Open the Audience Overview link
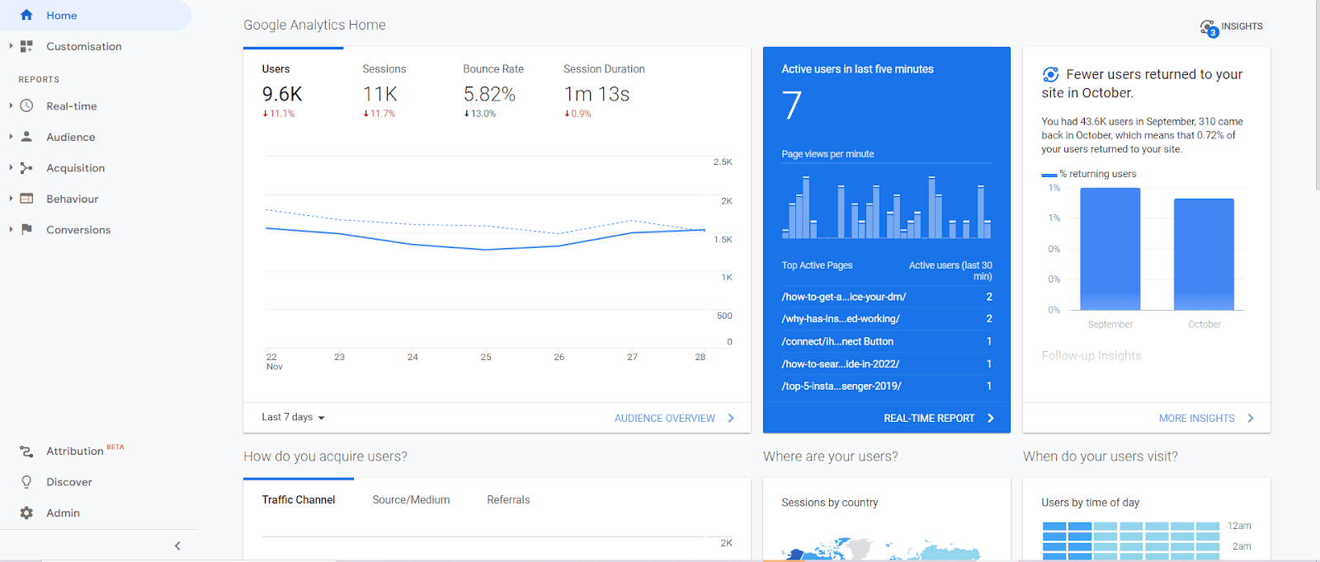This screenshot has width=1320, height=562. pos(665,418)
